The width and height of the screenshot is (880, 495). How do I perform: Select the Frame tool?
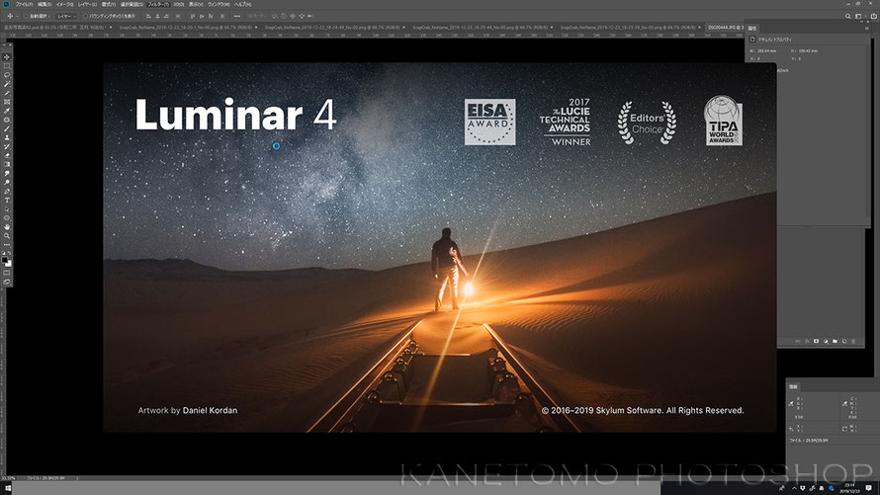tap(7, 102)
